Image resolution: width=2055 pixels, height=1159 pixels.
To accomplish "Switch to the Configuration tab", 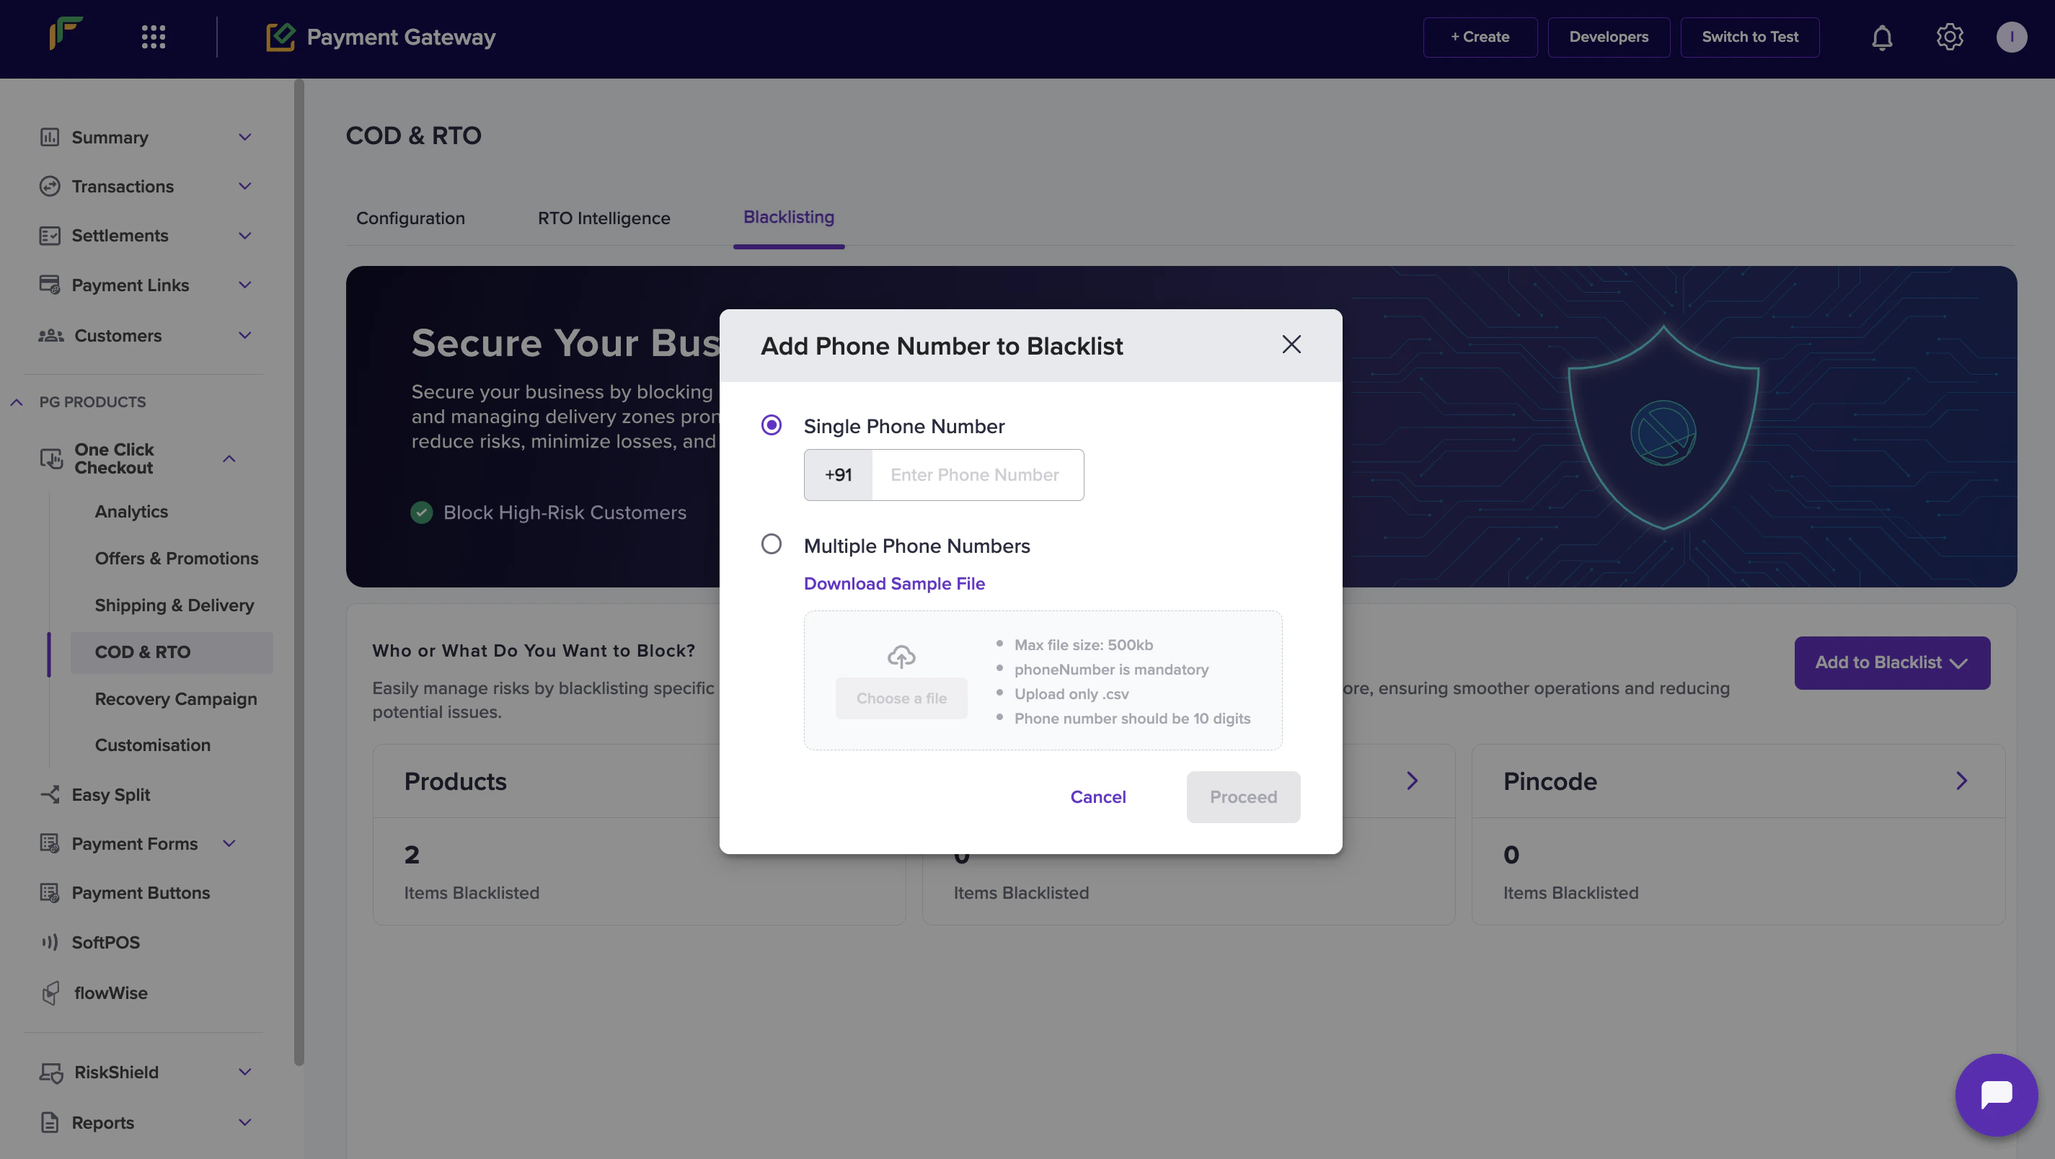I will [x=410, y=218].
